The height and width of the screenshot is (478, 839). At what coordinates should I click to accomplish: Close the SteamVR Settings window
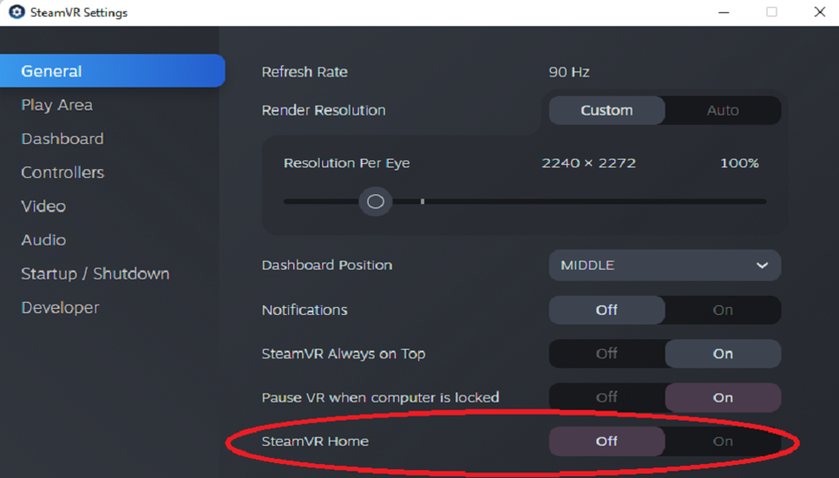(x=819, y=12)
